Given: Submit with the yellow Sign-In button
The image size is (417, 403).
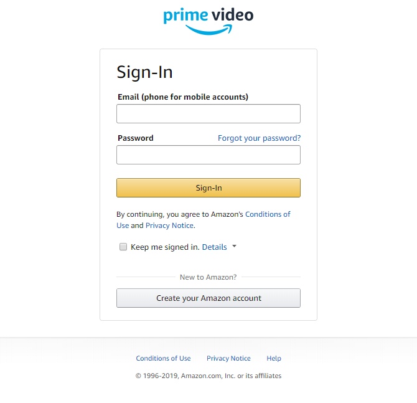Looking at the screenshot, I should [208, 187].
